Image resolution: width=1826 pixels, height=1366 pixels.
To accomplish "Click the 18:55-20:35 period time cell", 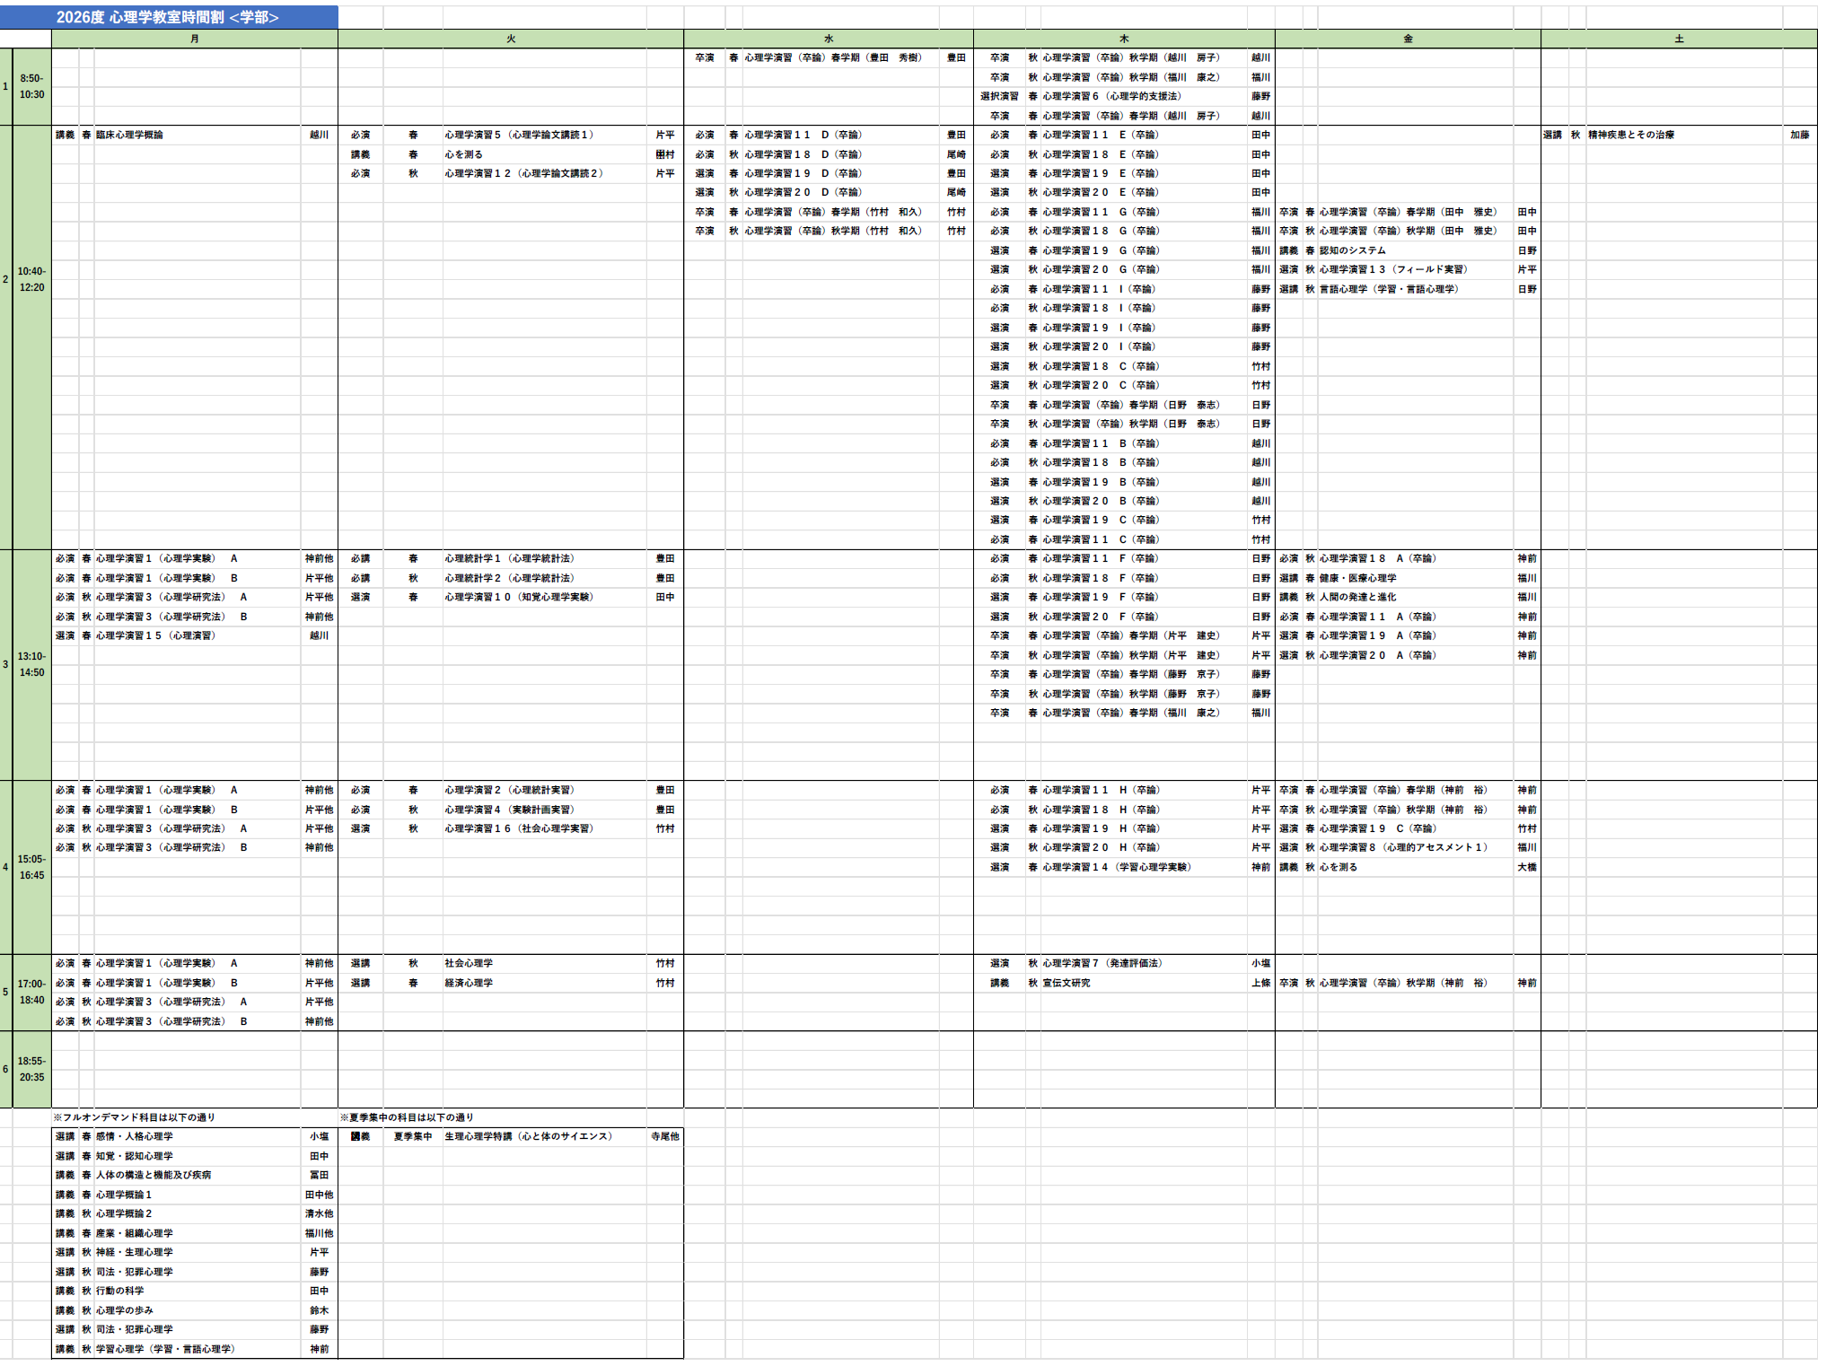I will click(31, 1069).
